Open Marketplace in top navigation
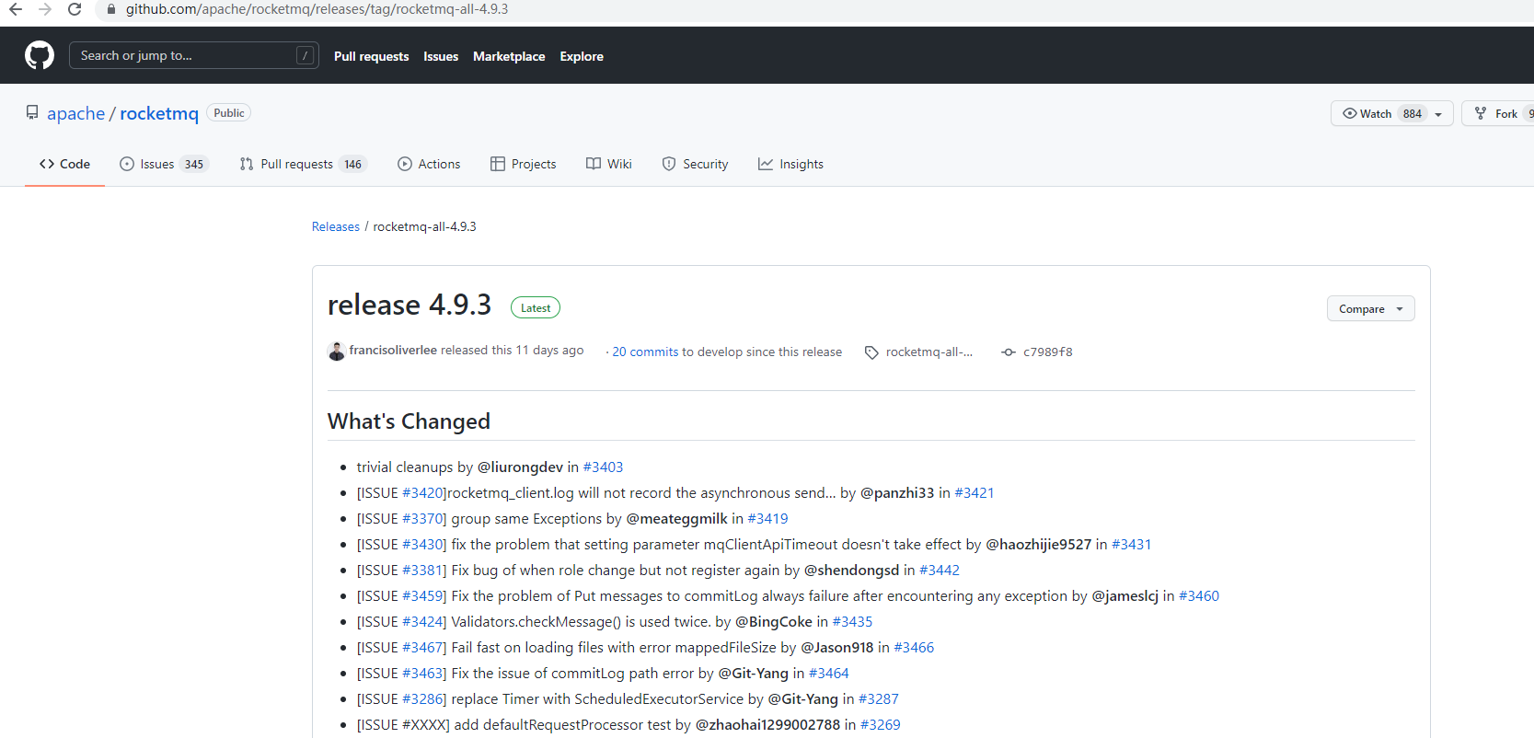Image resolution: width=1534 pixels, height=738 pixels. tap(509, 56)
